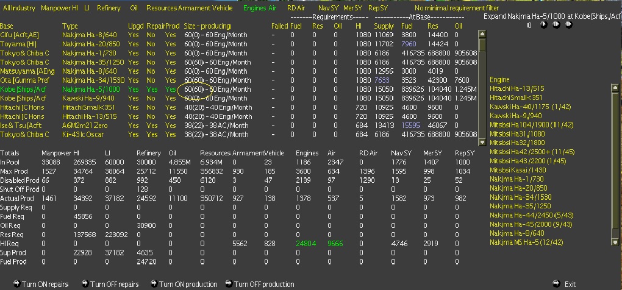Select Nakjma Ha-45/2000 (9/43) in Engine list
Viewport: 622px width, 290px height.
pos(531,224)
